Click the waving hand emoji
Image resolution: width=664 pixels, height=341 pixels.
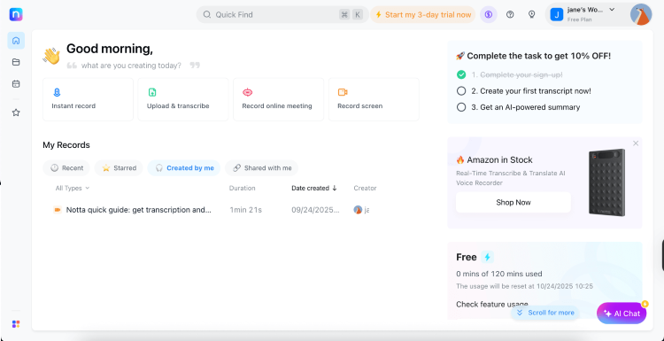[x=51, y=57]
